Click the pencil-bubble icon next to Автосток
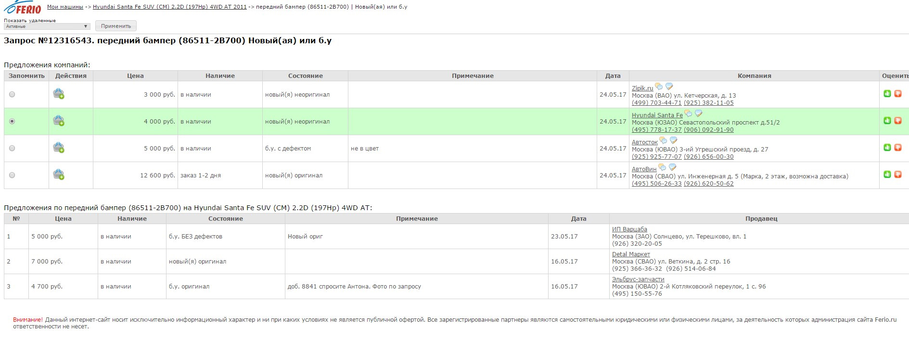The height and width of the screenshot is (340, 909). click(673, 141)
